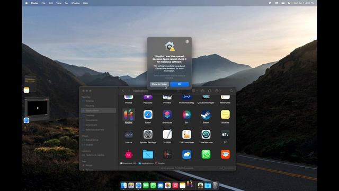The height and width of the screenshot is (191, 339).
Task: Open the Apple menu
Action: coord(26,3)
